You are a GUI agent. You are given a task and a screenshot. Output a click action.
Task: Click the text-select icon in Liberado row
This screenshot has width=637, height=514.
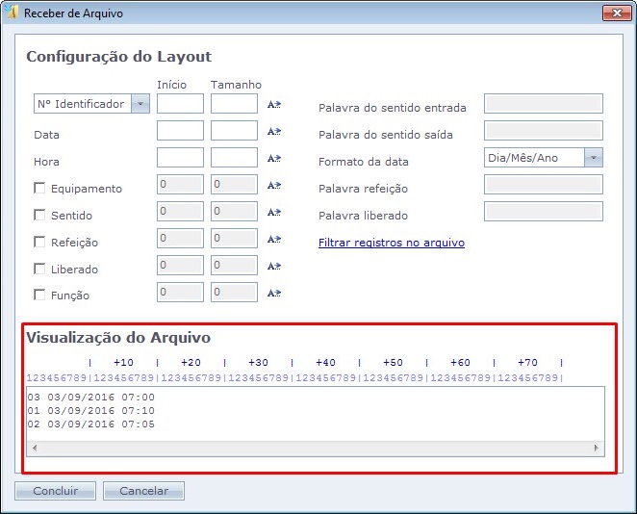(x=273, y=267)
